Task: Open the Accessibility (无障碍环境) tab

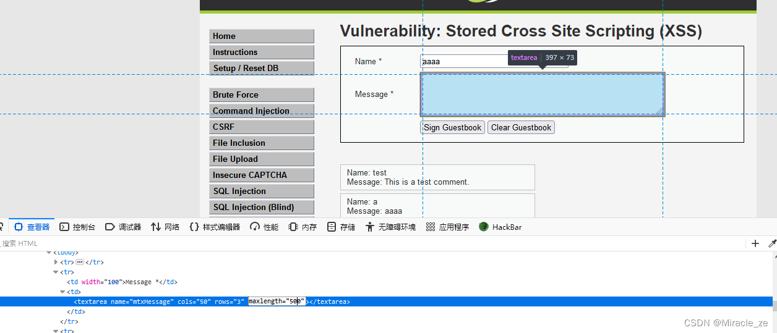Action: pyautogui.click(x=390, y=227)
